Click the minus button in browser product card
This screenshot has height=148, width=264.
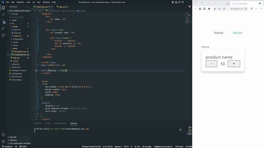pyautogui.click(x=211, y=64)
